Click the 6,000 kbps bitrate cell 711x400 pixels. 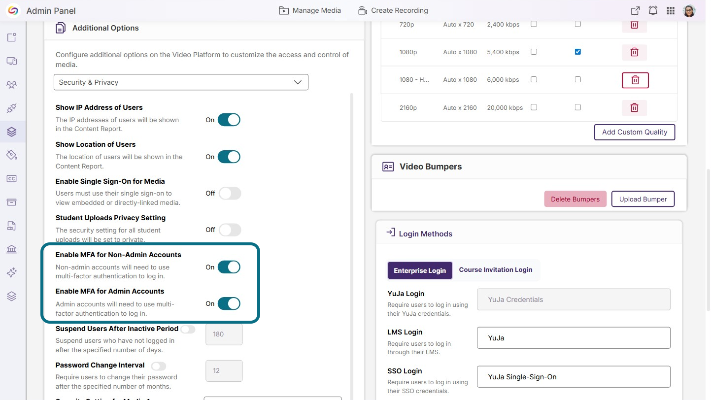503,79
